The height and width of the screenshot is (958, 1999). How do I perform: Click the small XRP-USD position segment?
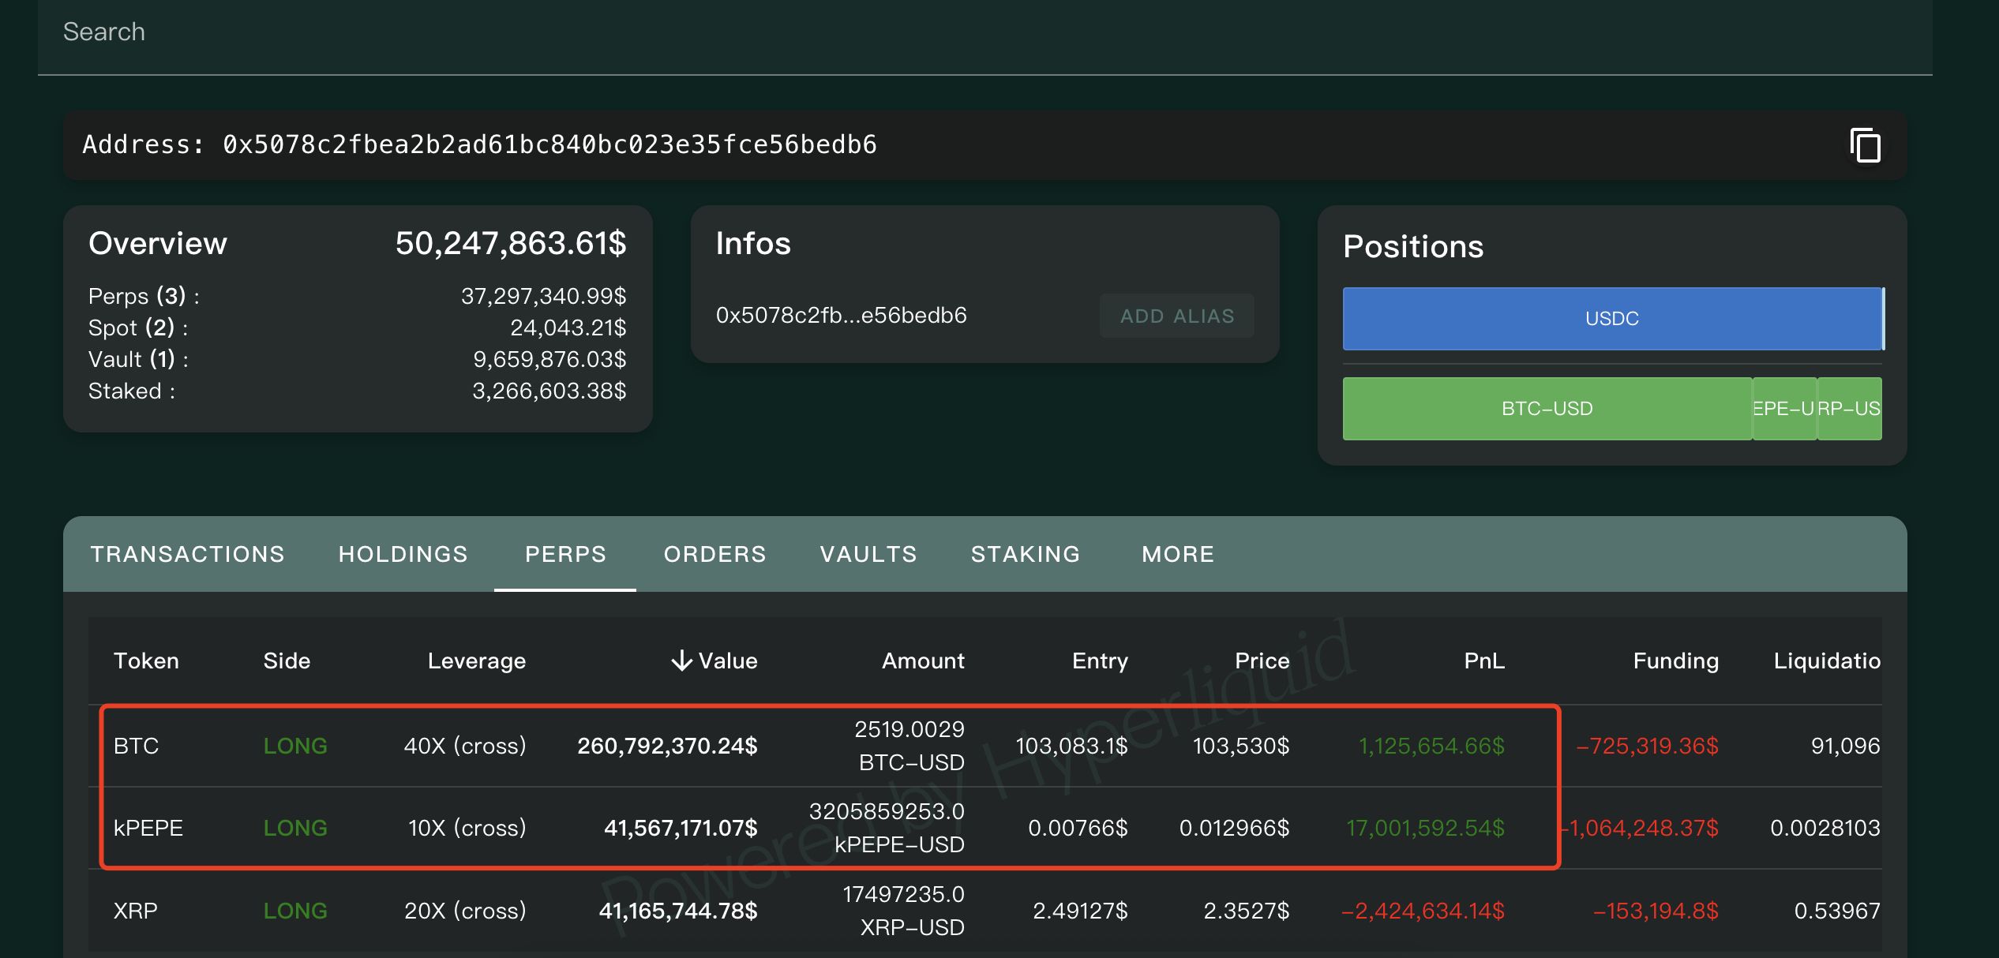pos(1849,409)
